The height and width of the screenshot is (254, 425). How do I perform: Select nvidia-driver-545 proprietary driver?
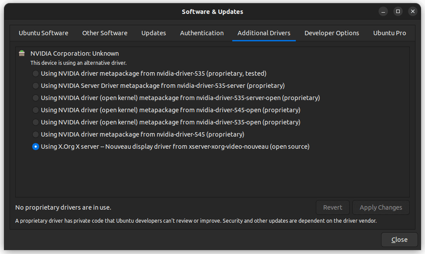tap(36, 134)
